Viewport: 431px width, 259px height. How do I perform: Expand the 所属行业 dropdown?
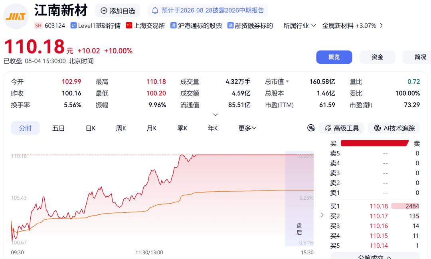pyautogui.click(x=299, y=26)
